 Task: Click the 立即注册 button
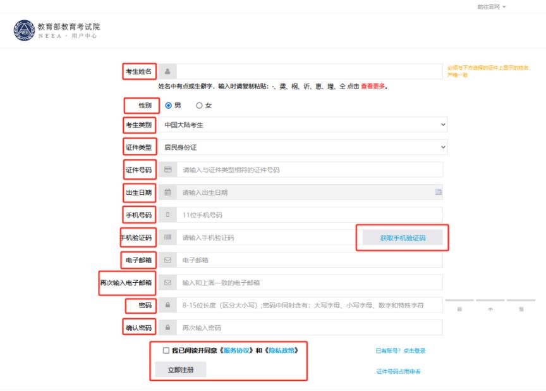point(180,369)
